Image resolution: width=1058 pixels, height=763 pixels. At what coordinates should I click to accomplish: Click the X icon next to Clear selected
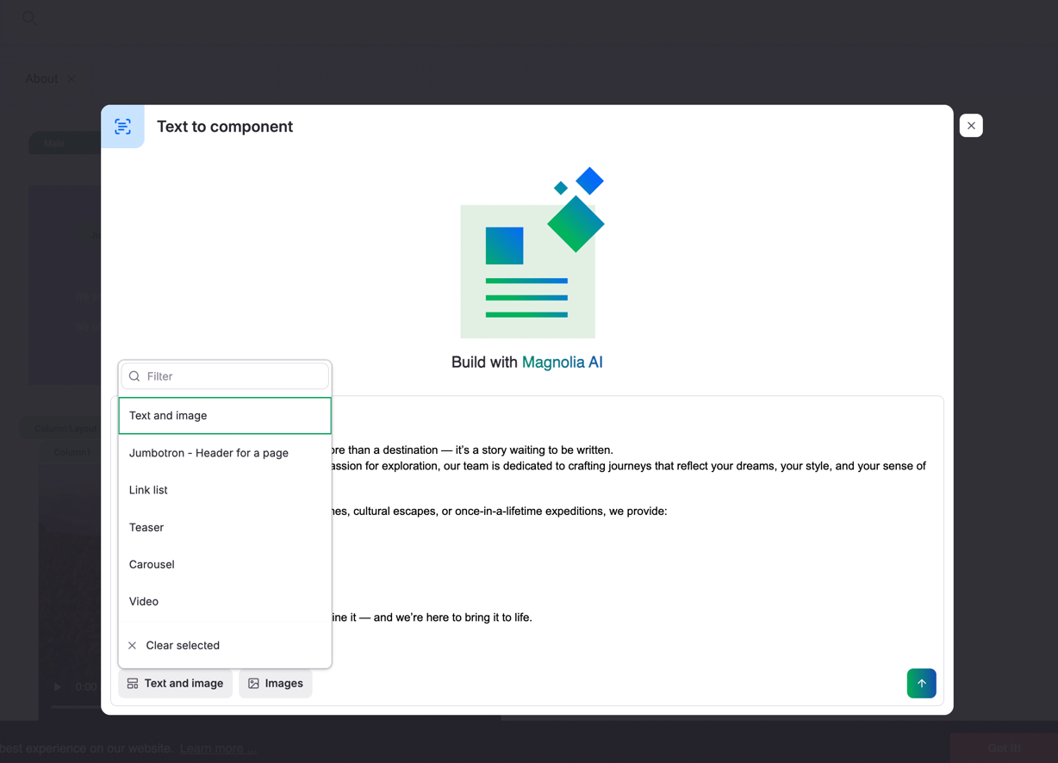pos(131,644)
